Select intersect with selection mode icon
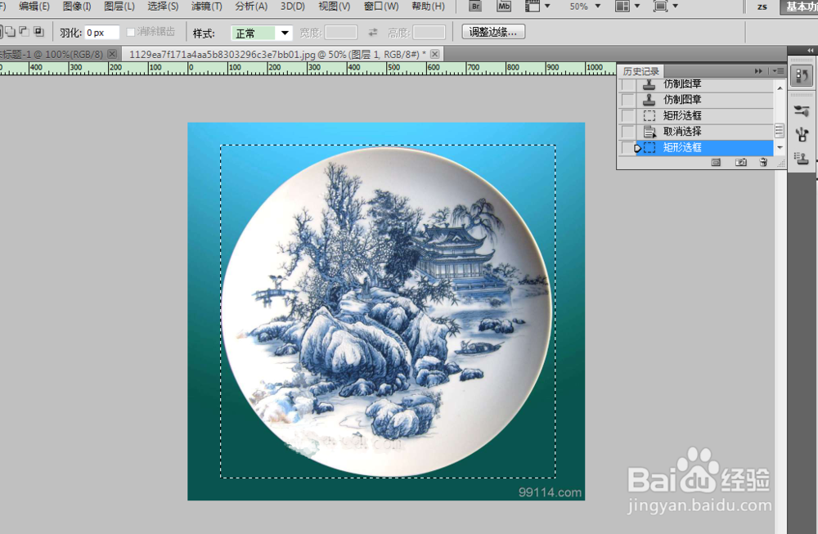Image resolution: width=818 pixels, height=534 pixels. pyautogui.click(x=38, y=32)
